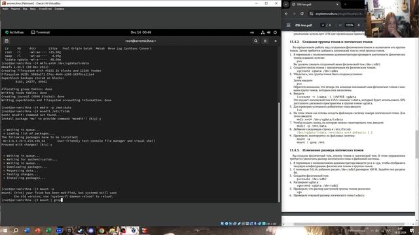Zoom out the PDF
The width and height of the screenshot is (419, 235).
[340, 25]
